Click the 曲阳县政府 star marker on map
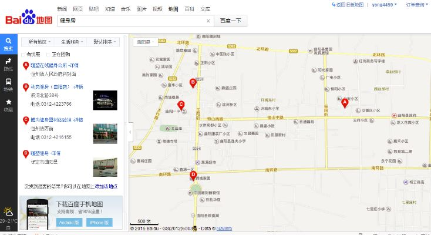The height and width of the screenshot is (235, 431). pyautogui.click(x=394, y=115)
